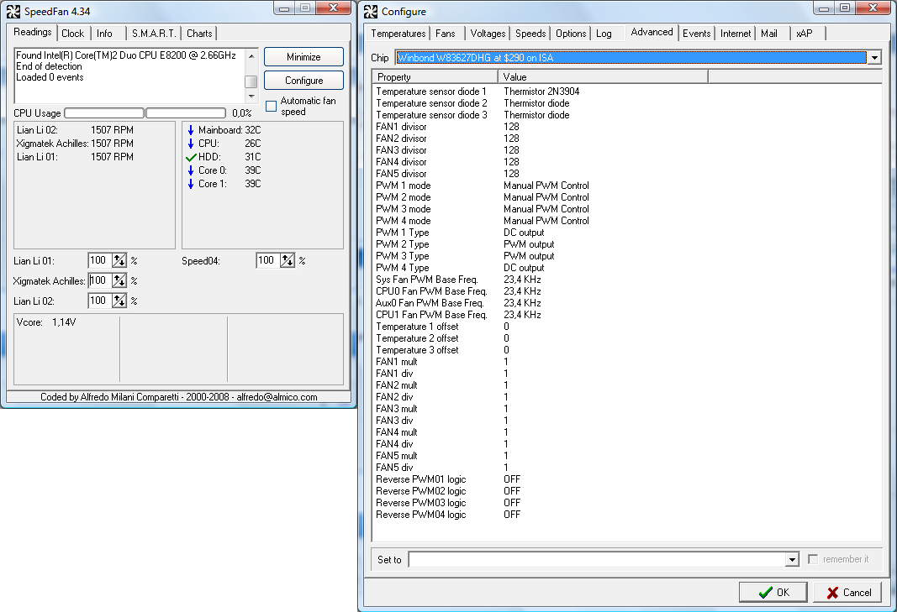This screenshot has height=612, width=897.
Task: Switch to the Mail tab
Action: (x=769, y=34)
